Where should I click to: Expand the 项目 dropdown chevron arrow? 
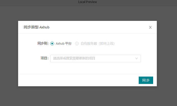136,58
